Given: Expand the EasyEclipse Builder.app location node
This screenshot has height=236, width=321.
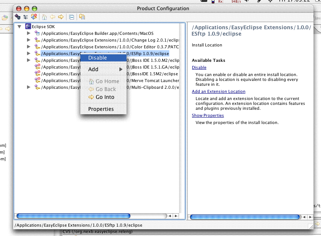Looking at the screenshot, I should pyautogui.click(x=29, y=33).
